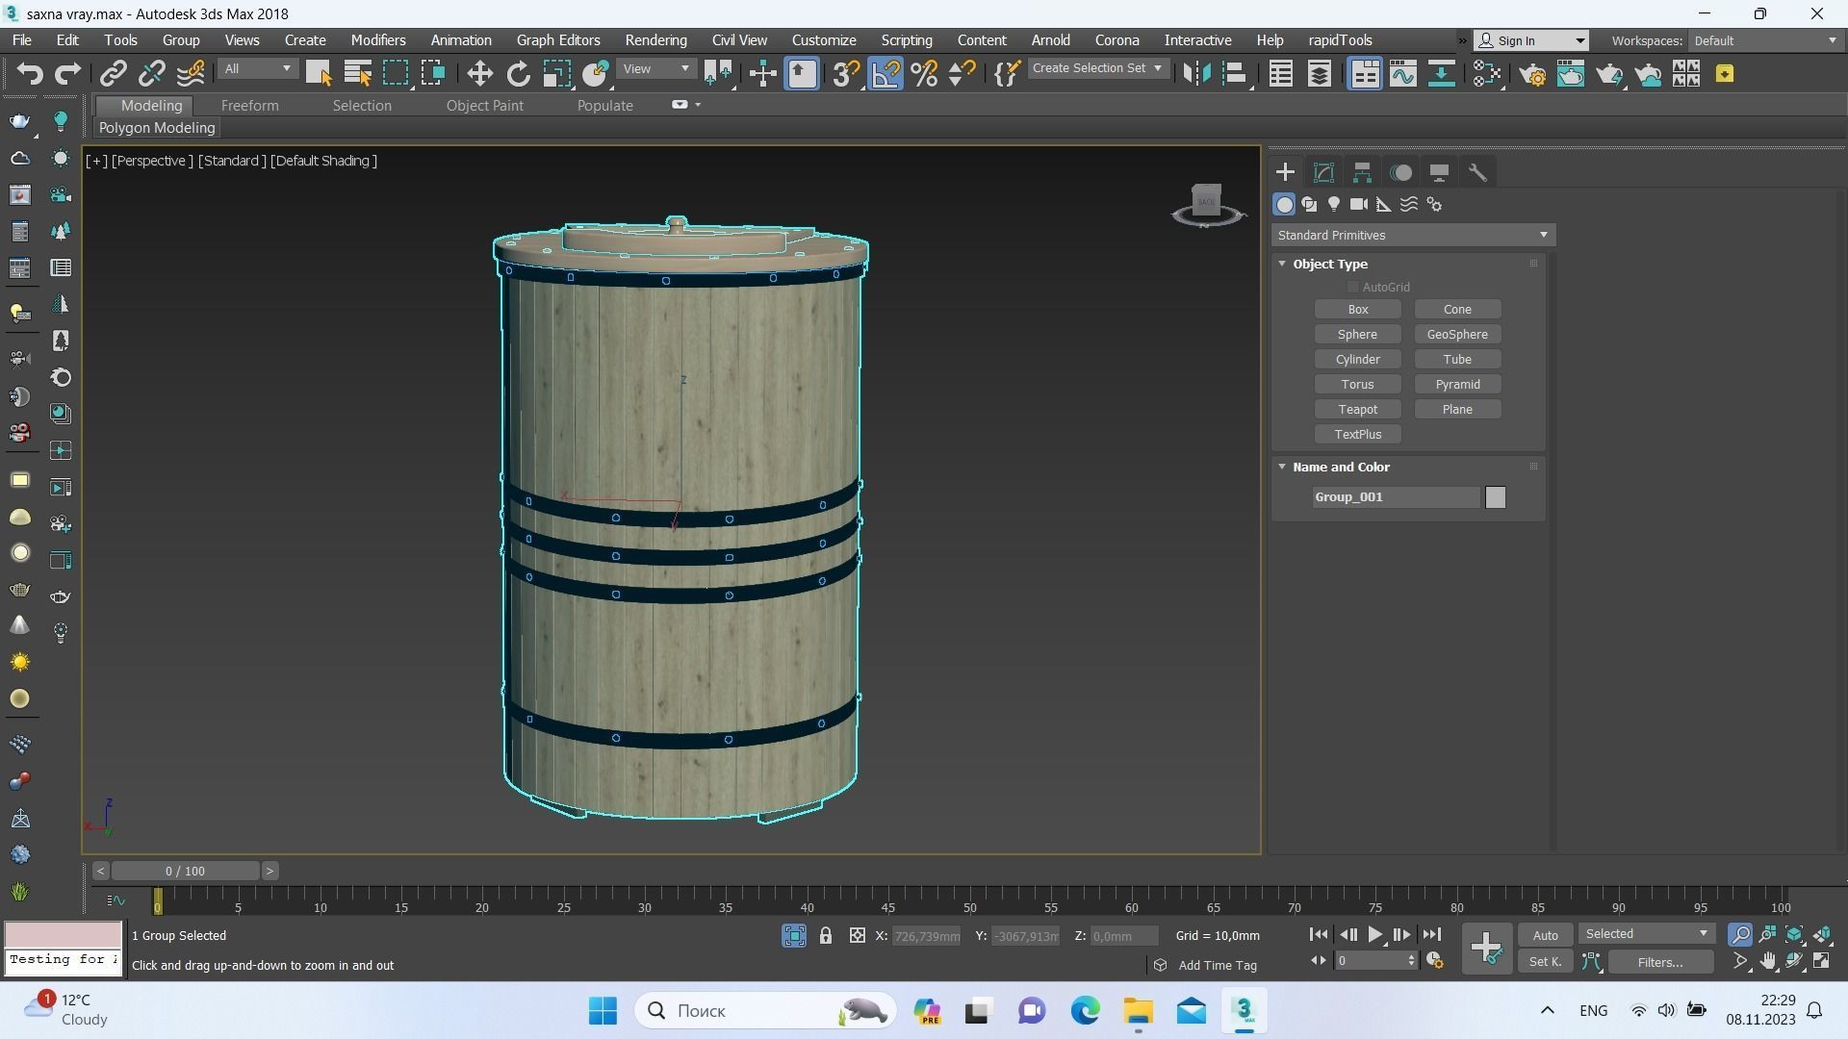
Task: Switch to the Utilities command panel
Action: [x=1477, y=172]
